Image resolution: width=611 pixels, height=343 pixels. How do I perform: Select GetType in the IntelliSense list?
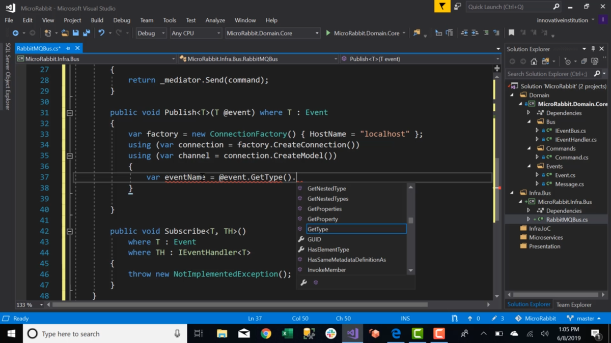click(x=356, y=229)
